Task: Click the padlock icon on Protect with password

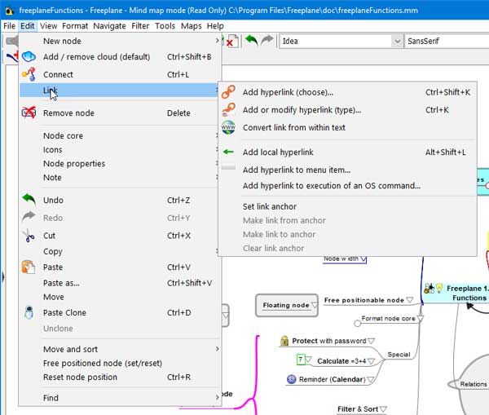Action: click(x=284, y=341)
